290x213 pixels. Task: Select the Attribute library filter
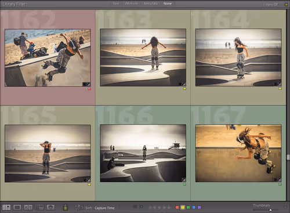(x=132, y=3)
